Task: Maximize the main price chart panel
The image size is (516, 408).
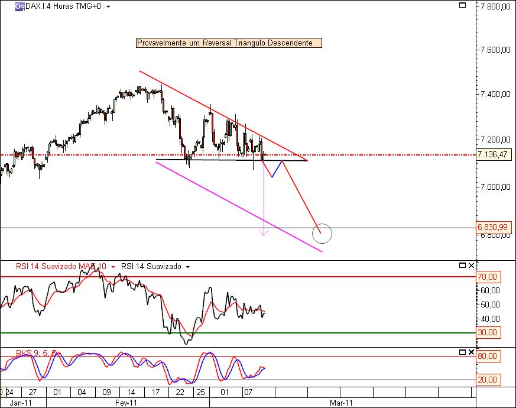Action: click(462, 5)
